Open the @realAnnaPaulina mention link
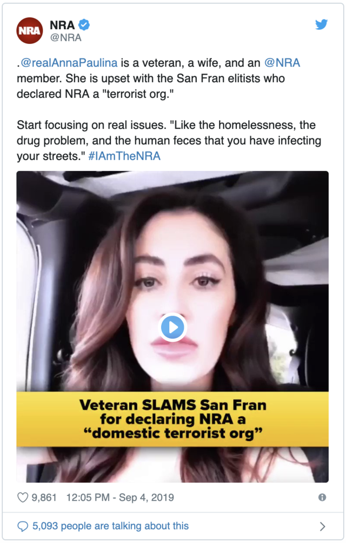 click(69, 63)
